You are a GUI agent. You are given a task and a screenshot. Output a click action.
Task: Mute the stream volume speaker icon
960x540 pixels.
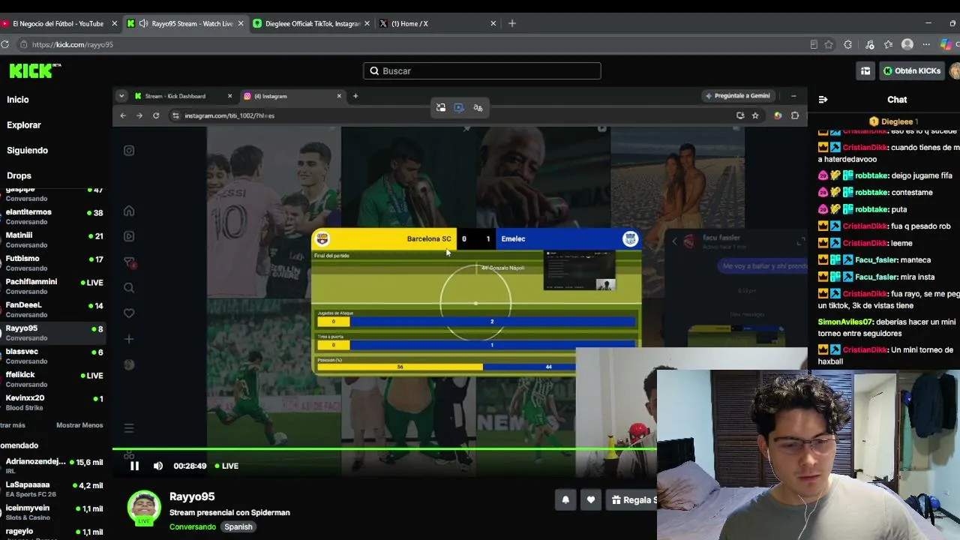(x=157, y=466)
